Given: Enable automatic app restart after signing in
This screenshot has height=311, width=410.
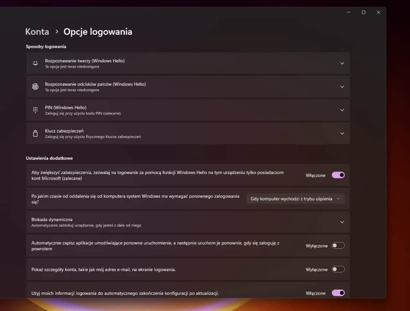Looking at the screenshot, I should coord(337,245).
